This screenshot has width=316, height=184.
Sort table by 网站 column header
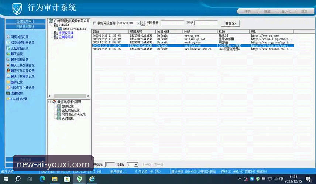point(200,31)
